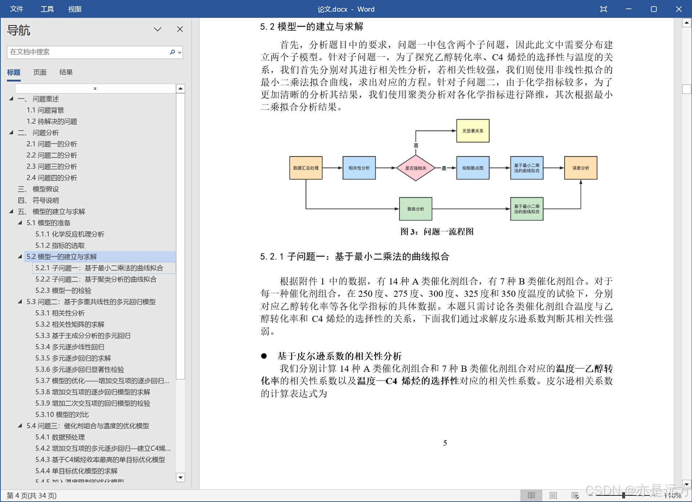Go to heading 四、符号说明

click(x=38, y=200)
